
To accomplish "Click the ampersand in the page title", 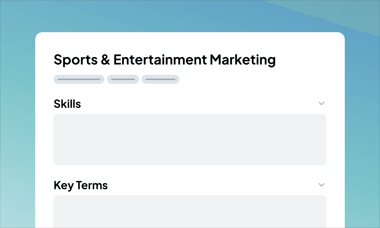I will pos(105,60).
